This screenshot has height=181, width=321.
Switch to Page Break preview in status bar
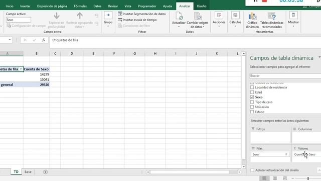tap(285, 178)
